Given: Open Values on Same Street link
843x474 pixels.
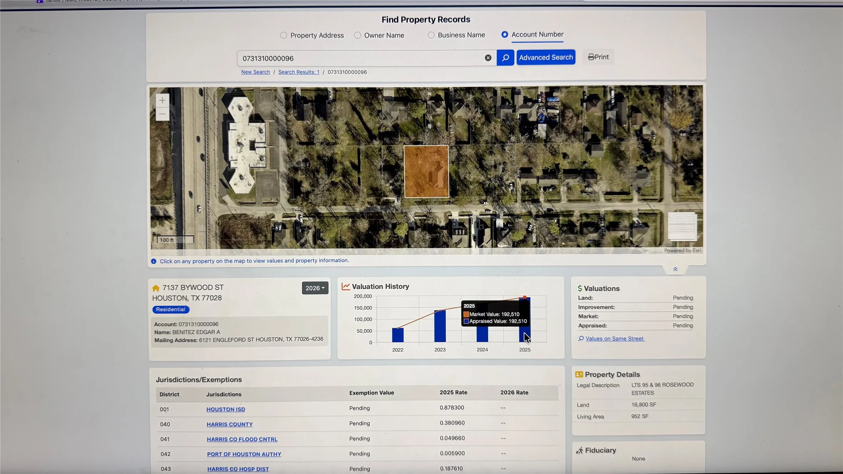Looking at the screenshot, I should pyautogui.click(x=614, y=338).
